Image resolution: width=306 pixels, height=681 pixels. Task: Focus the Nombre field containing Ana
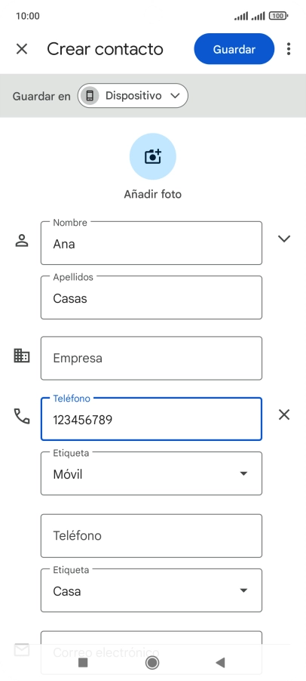pyautogui.click(x=151, y=243)
